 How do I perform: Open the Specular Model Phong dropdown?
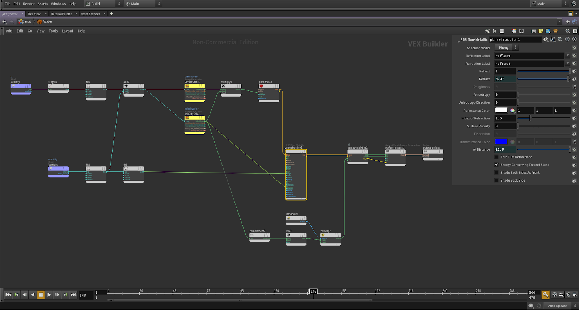point(506,48)
